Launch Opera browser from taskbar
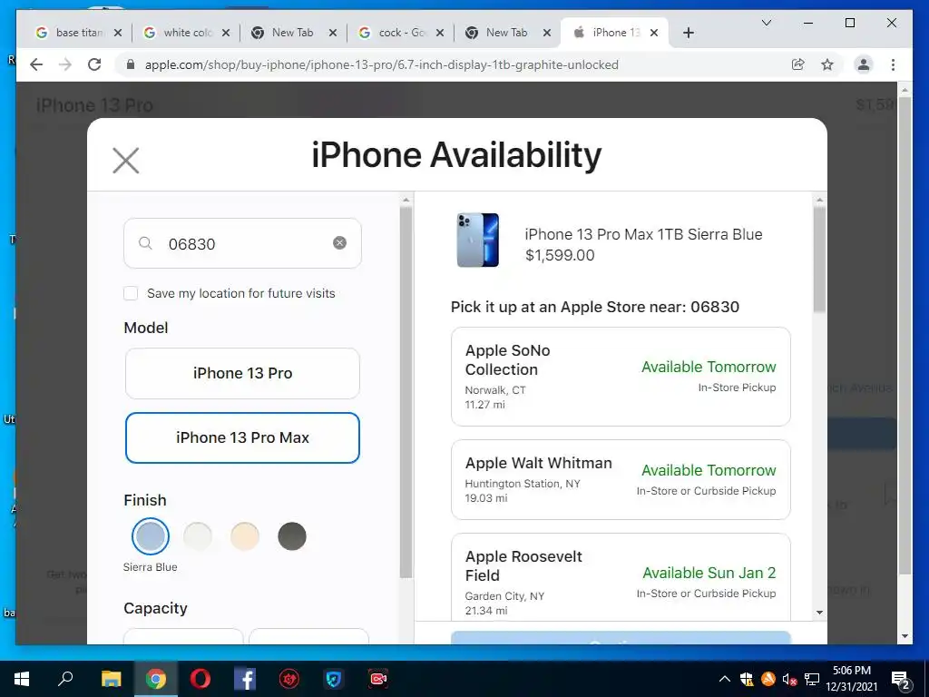The height and width of the screenshot is (697, 929). pyautogui.click(x=200, y=679)
